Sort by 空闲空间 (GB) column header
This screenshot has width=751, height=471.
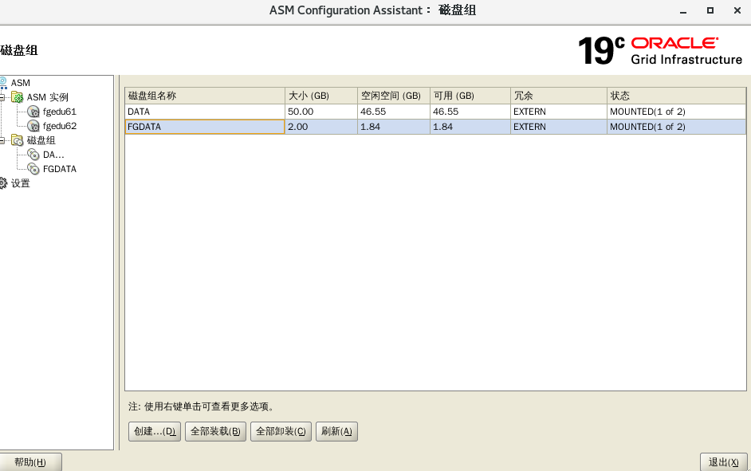coord(394,96)
